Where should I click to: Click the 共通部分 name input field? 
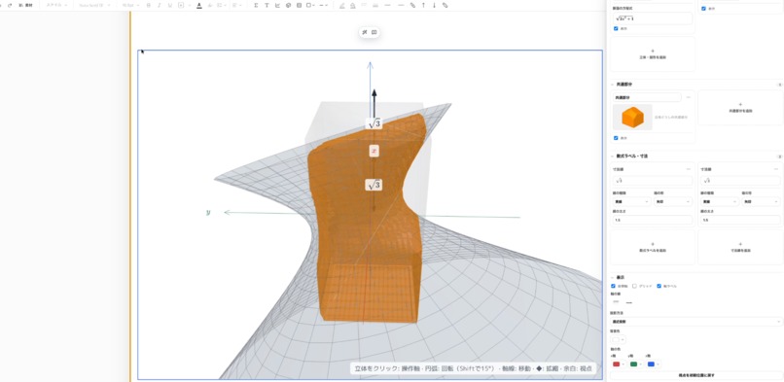tap(647, 97)
